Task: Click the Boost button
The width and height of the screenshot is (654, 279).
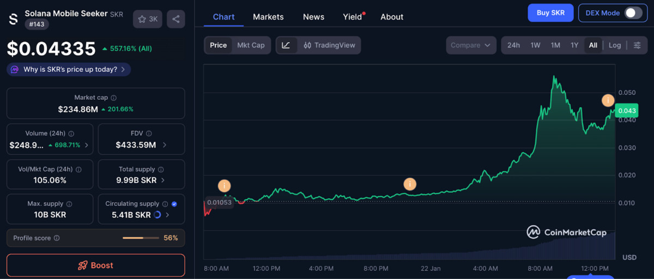Action: [x=95, y=265]
